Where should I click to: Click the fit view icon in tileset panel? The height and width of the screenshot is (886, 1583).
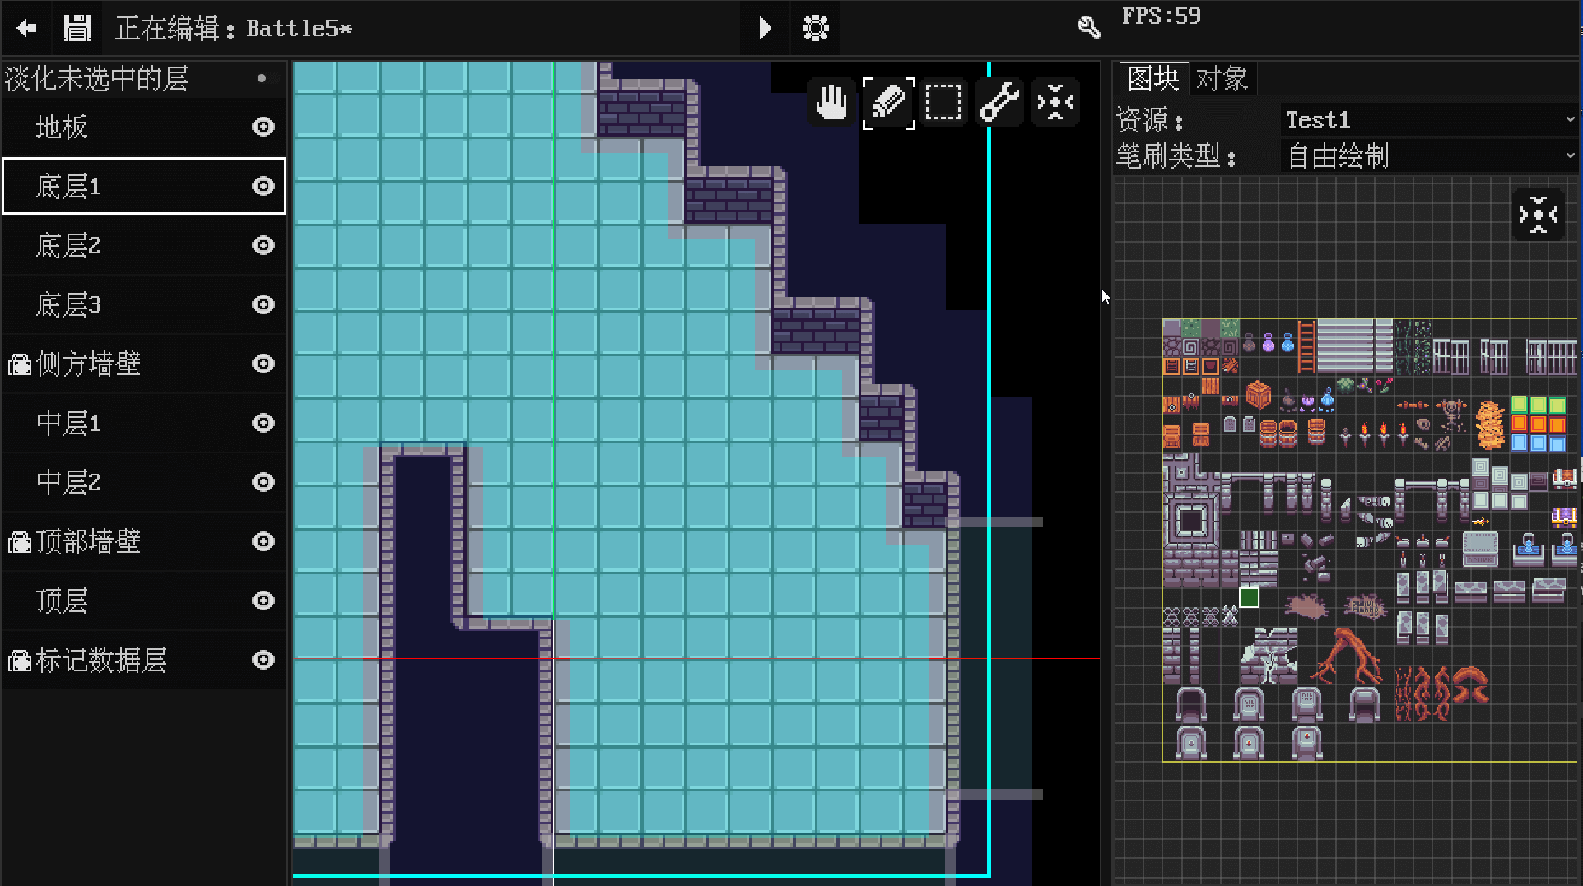coord(1538,214)
